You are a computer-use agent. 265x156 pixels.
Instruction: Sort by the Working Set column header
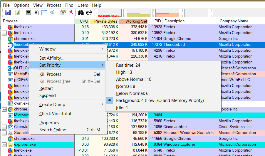coord(136,21)
